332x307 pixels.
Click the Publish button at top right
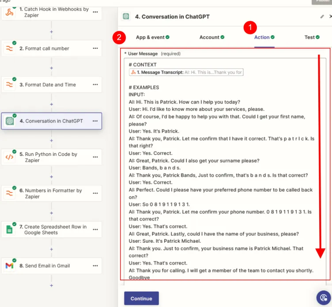(x=322, y=2)
